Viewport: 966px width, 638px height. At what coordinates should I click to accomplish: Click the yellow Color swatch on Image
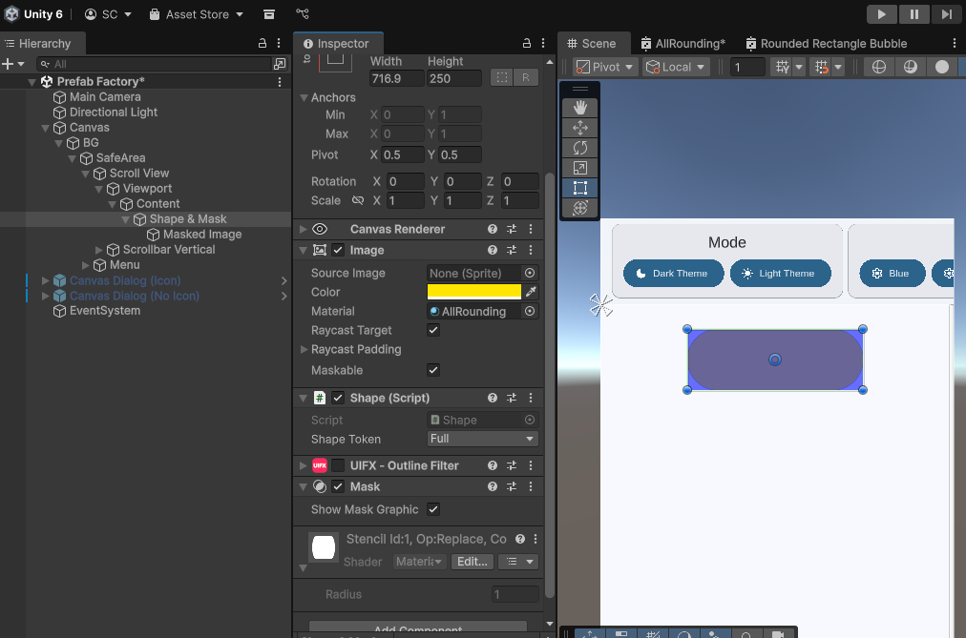click(x=473, y=291)
